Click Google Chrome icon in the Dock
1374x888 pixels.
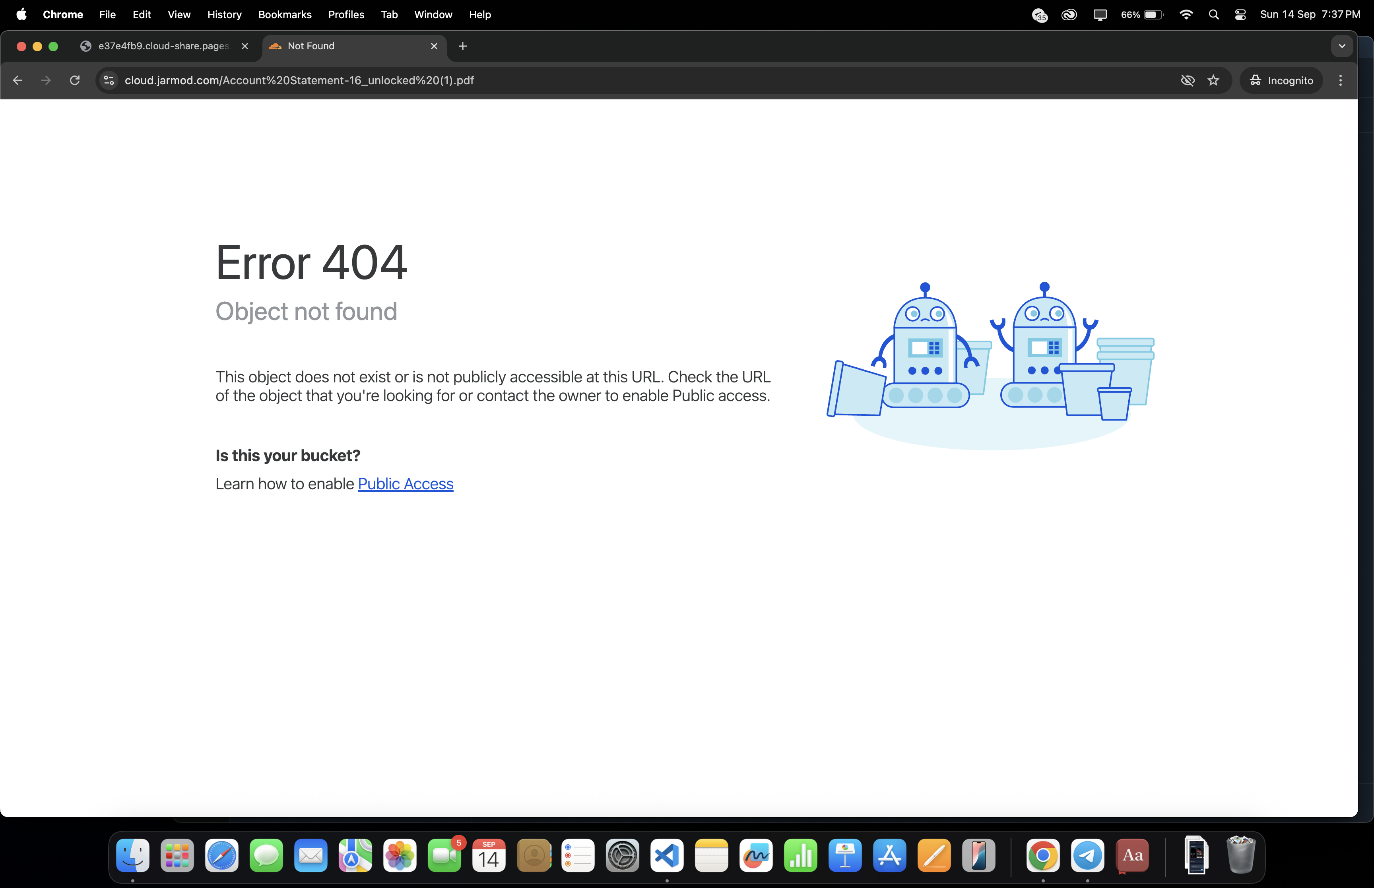pyautogui.click(x=1043, y=855)
